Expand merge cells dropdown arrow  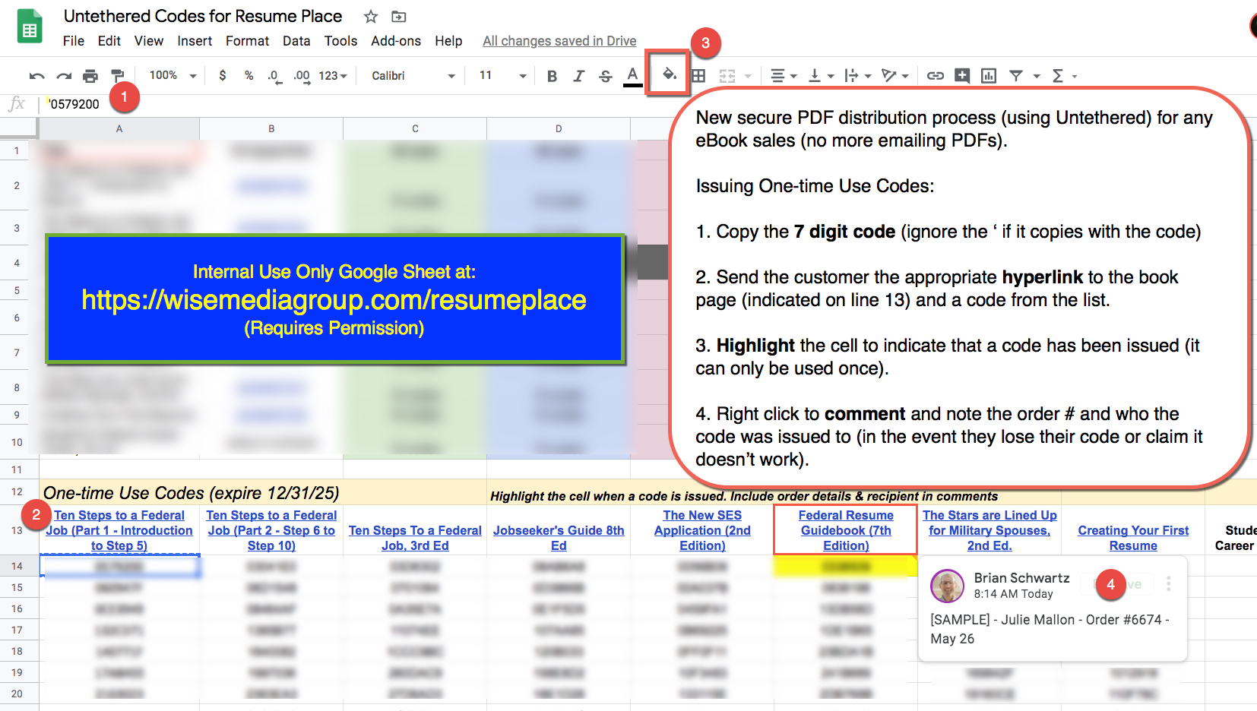[x=748, y=76]
